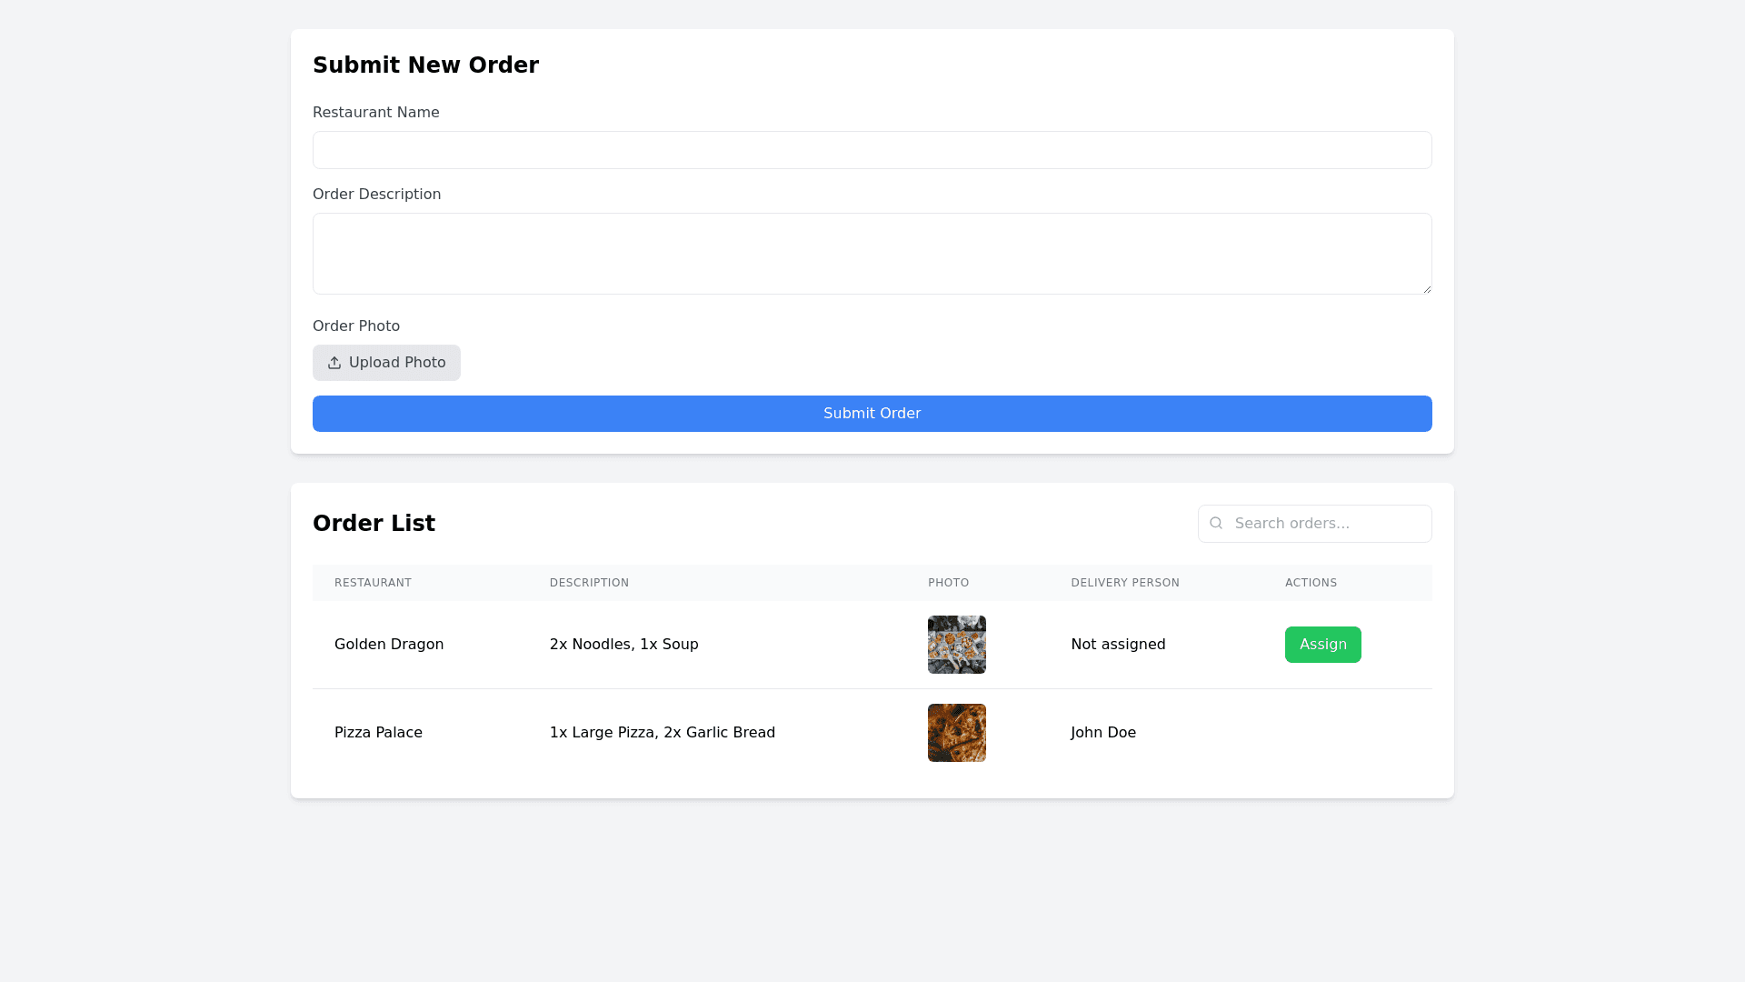Click the Delivery Person column header
Viewport: 1745px width, 982px height.
tap(1124, 583)
